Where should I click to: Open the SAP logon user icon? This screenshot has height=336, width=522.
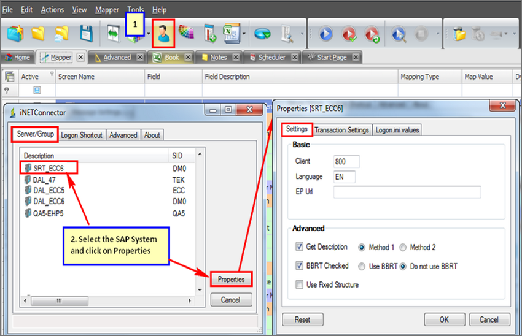click(x=163, y=33)
